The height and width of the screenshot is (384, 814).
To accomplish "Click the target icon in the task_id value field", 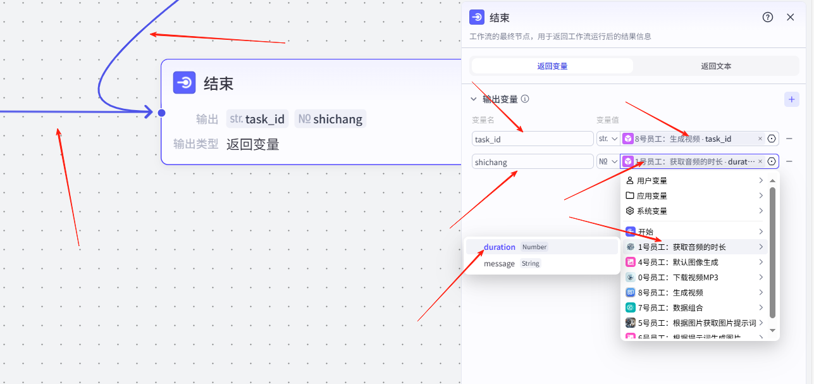I will pos(772,139).
